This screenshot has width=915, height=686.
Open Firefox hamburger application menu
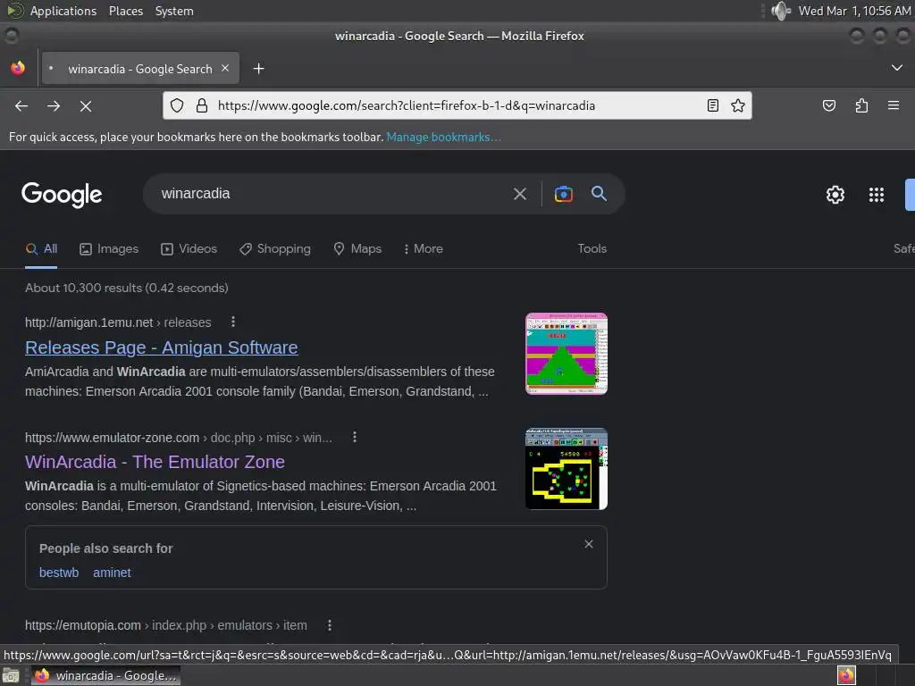[x=894, y=105]
